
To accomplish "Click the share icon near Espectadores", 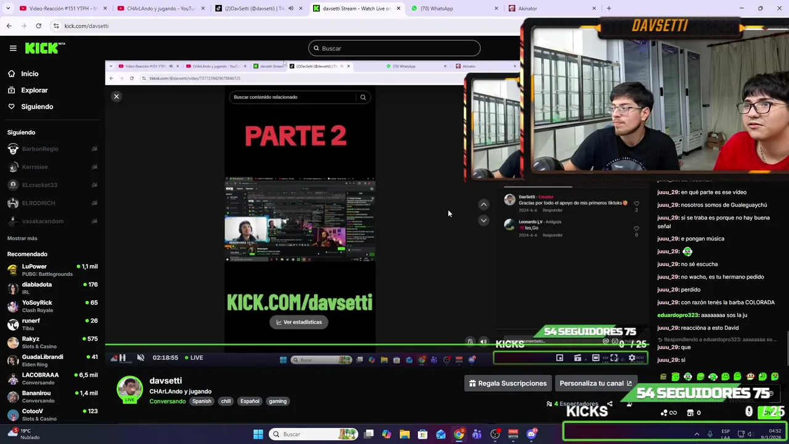I will pos(610,405).
